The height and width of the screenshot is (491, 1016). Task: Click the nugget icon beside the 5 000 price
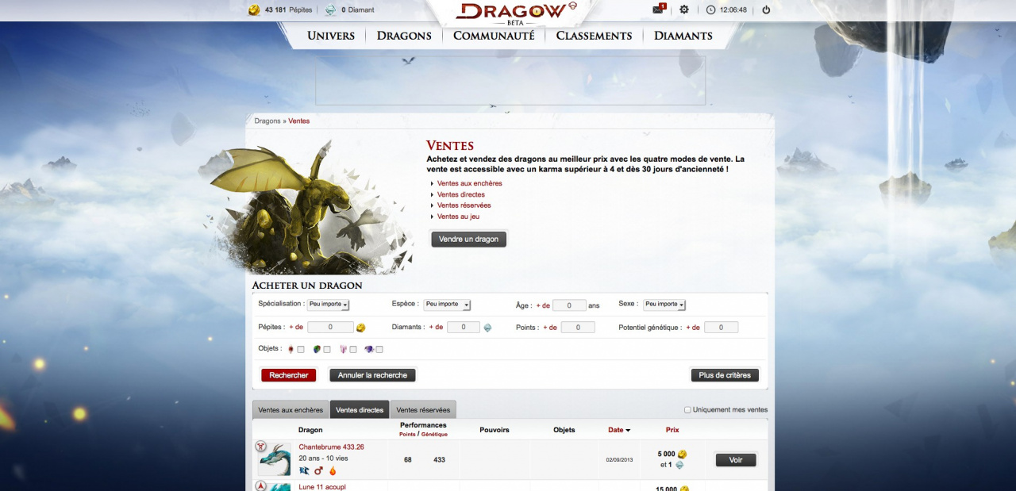683,455
